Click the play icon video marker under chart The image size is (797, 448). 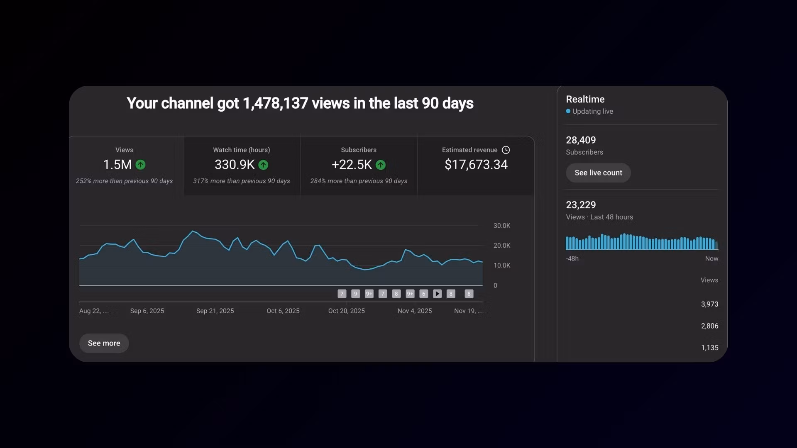(x=437, y=294)
